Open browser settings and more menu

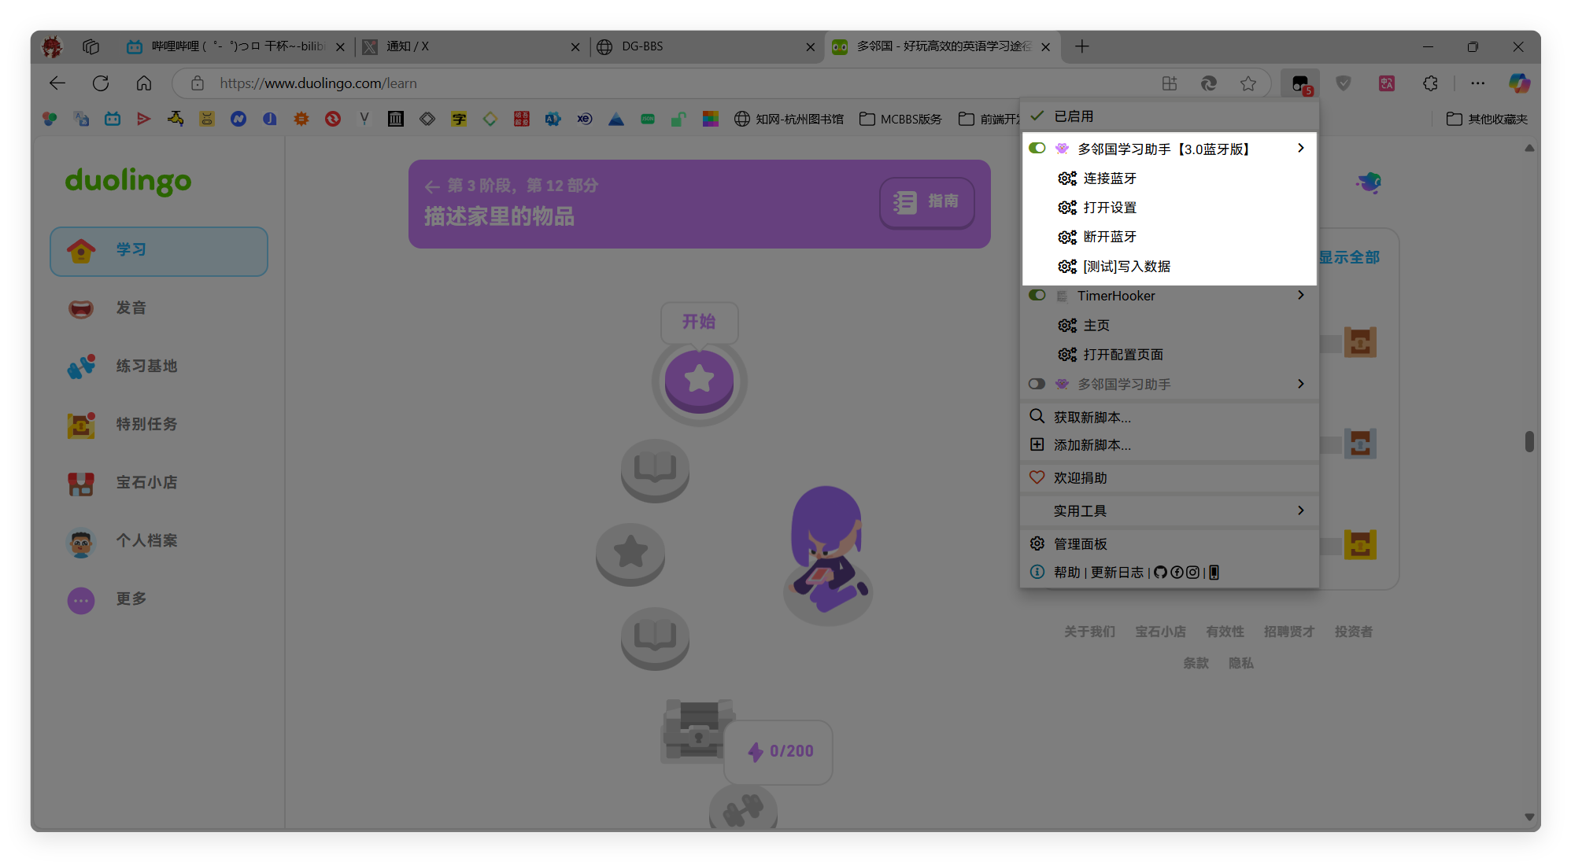pyautogui.click(x=1478, y=83)
